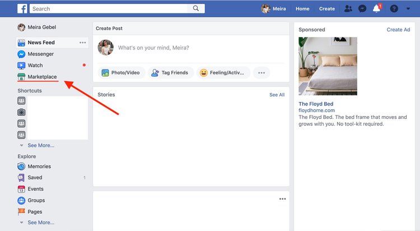420x231 pixels.
Task: Expand See More under Explore
Action: [41, 223]
